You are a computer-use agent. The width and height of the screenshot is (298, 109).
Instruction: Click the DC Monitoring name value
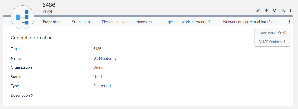click(x=105, y=58)
